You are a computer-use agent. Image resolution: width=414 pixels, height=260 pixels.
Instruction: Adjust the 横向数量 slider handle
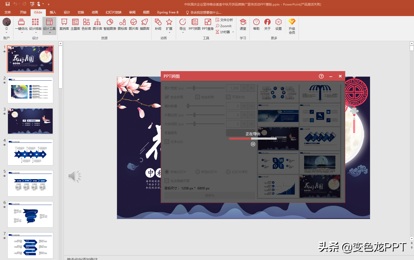188,106
